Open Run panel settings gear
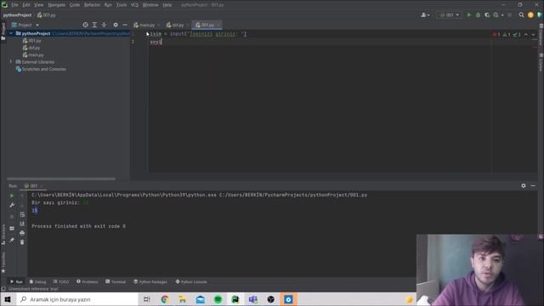Screen dimensions: 544x306 (524, 186)
